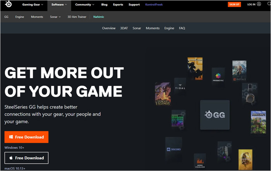Visit the KontrolFreek link

pyautogui.click(x=154, y=5)
